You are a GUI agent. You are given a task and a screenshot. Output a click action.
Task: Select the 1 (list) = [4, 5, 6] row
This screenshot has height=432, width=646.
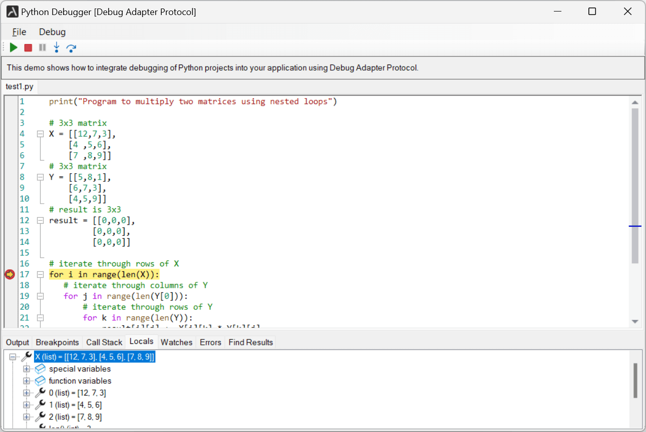(75, 405)
